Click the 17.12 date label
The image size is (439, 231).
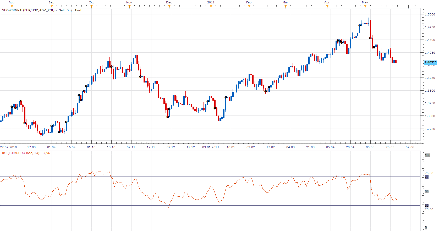pyautogui.click(x=191, y=147)
